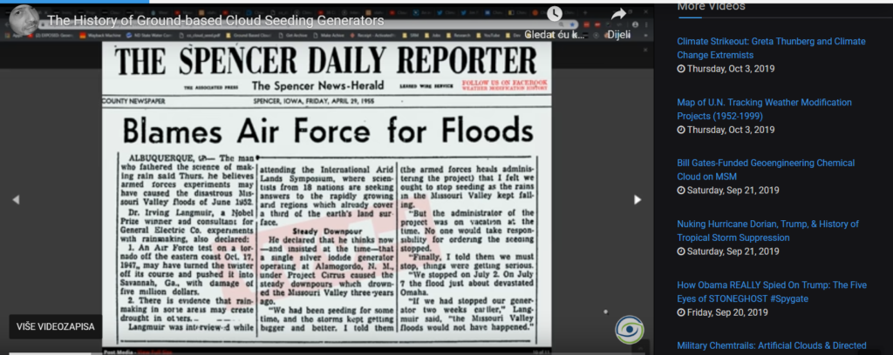
Task: Click red 'FOLLOW US ON FACEBOOK' text in video
Action: point(505,83)
